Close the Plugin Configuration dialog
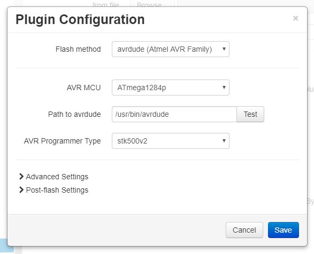Viewport: 314px width, 254px height. (x=295, y=18)
